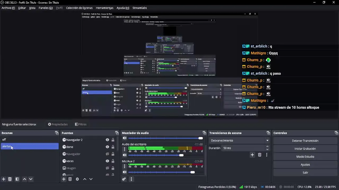Open the Colección de Escenas menu
Screen dimensions: 339x190
79,8
